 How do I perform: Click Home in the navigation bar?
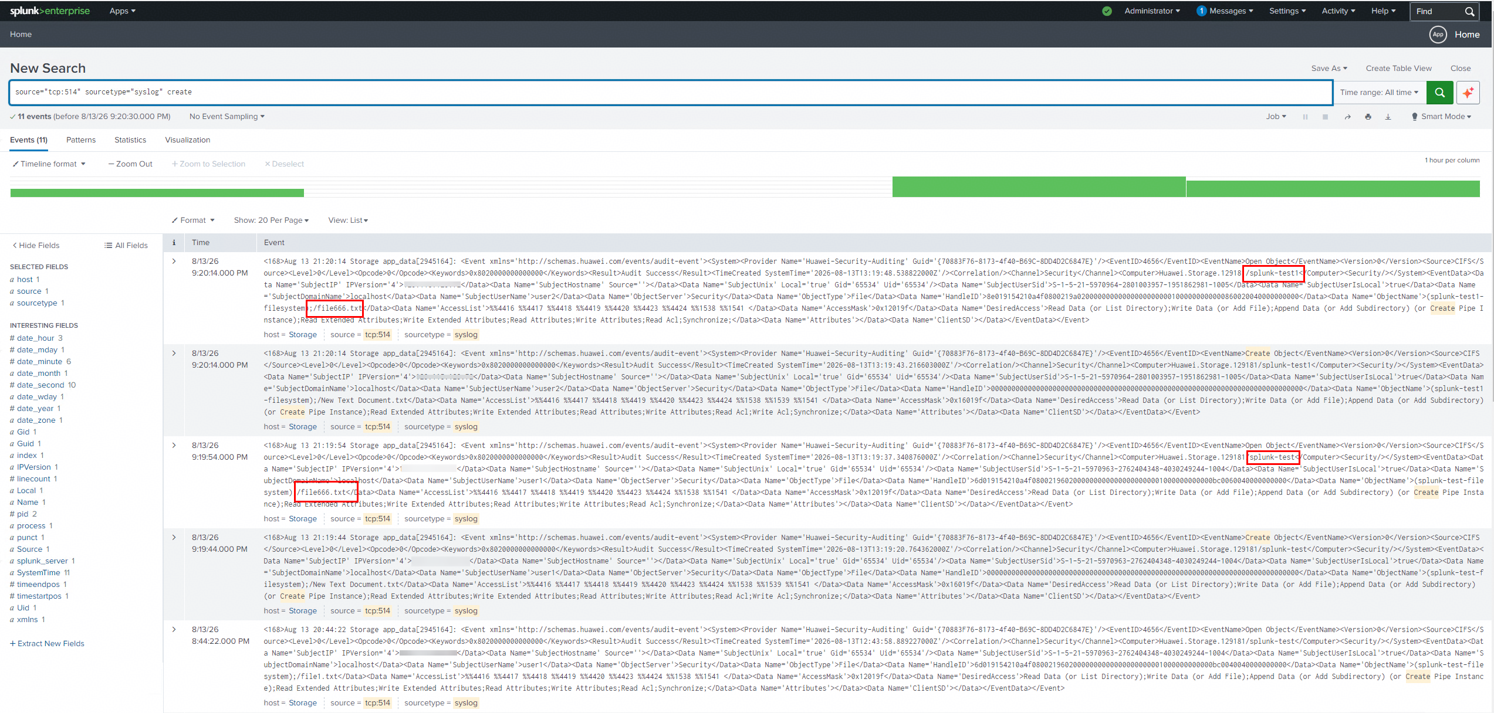[21, 35]
